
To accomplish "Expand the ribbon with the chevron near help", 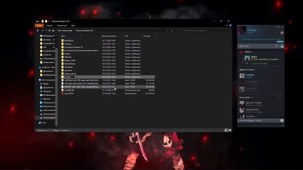I will (227, 25).
